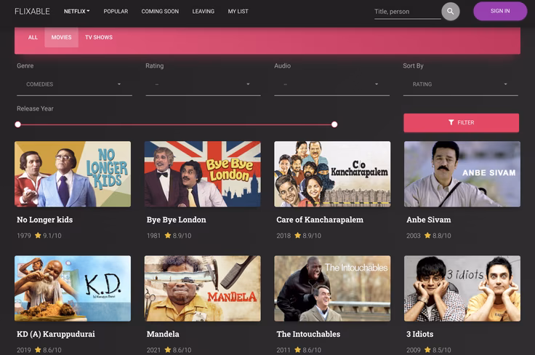Open Anbe Sivam poster thumbnail
535x355 pixels.
pyautogui.click(x=462, y=174)
